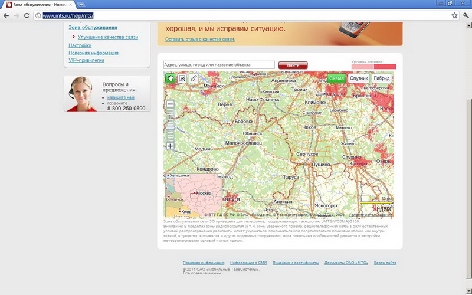Screen dimensions: 472x295
Task: Select the hand pan tool on map
Action: 171,78
